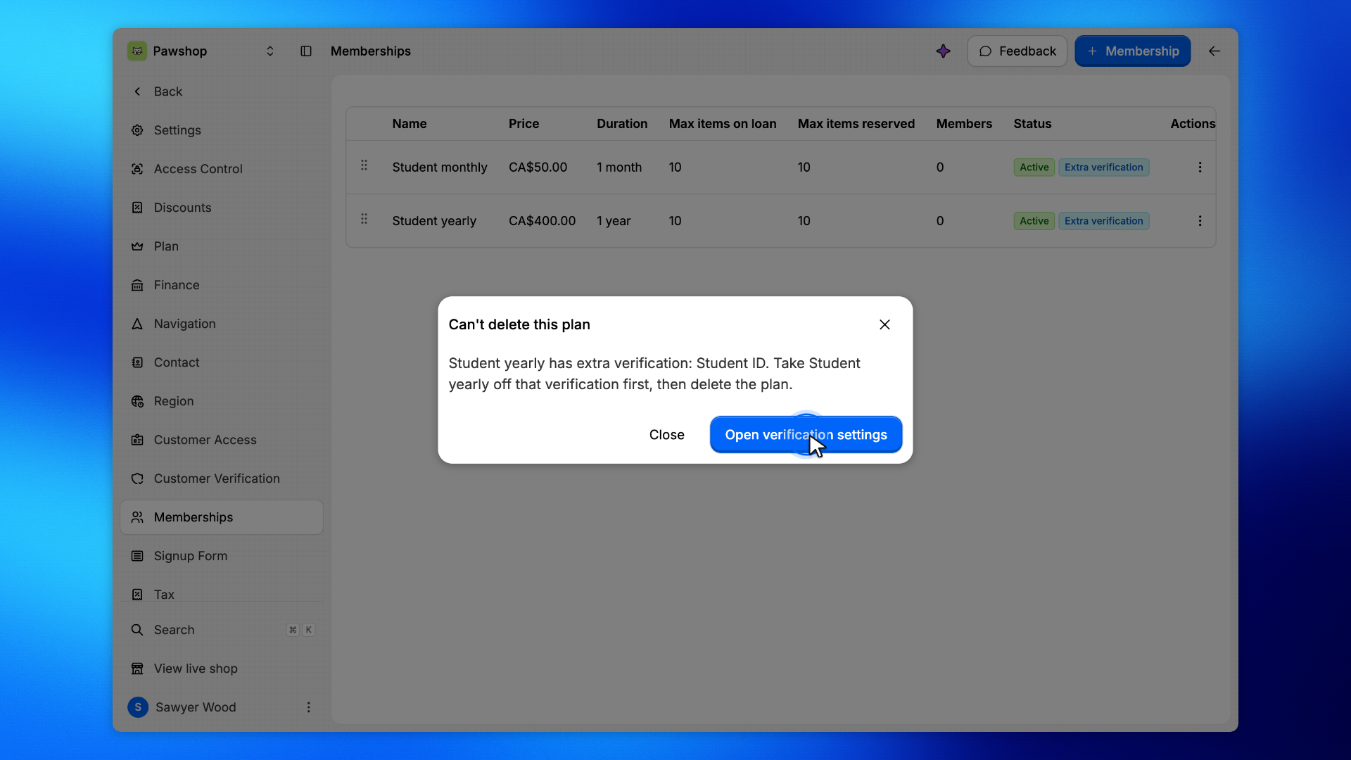This screenshot has width=1351, height=760.
Task: Click Open verification settings button
Action: point(806,435)
